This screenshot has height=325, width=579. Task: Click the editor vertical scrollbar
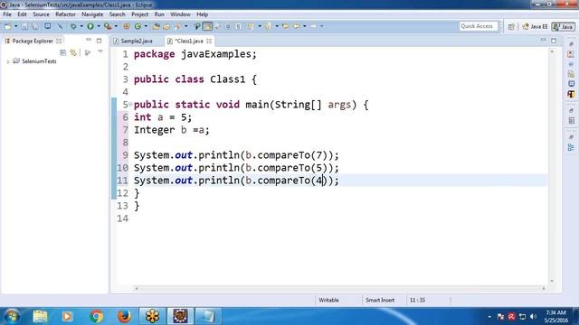pyautogui.click(x=552, y=166)
